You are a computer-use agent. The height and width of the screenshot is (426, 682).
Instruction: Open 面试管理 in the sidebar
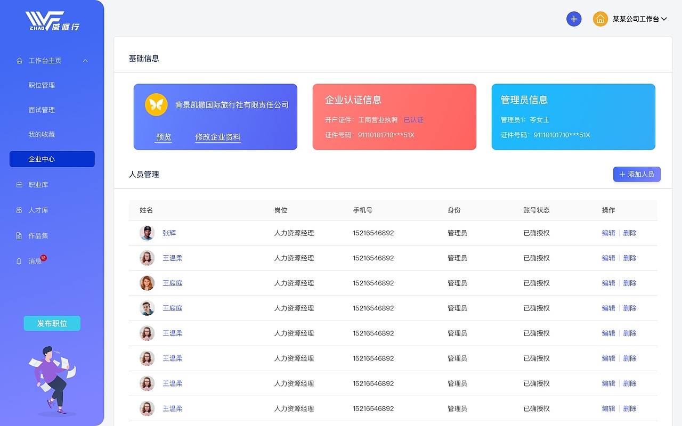42,110
